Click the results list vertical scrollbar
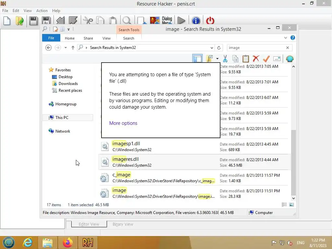 (293, 163)
